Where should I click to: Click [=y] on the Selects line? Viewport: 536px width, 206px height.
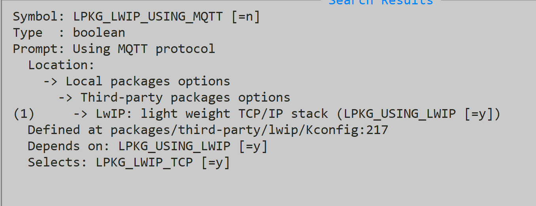215,163
